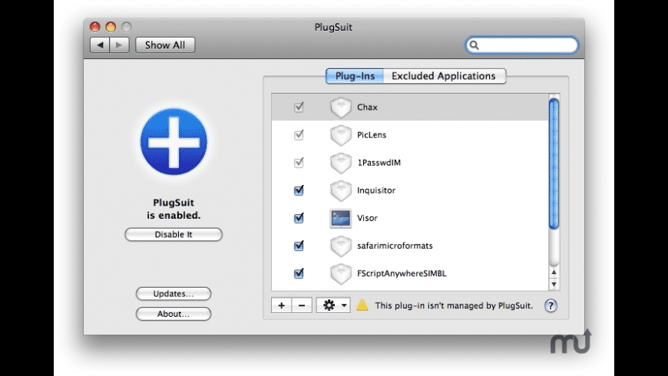Click the "This plug-in isn't managed by PlugSuit." message
Screen dimensions: 668x376
coord(454,305)
